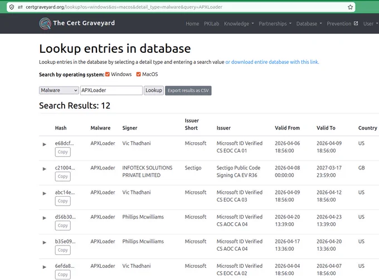Toggle the Windows operating system checkbox

(x=108, y=74)
